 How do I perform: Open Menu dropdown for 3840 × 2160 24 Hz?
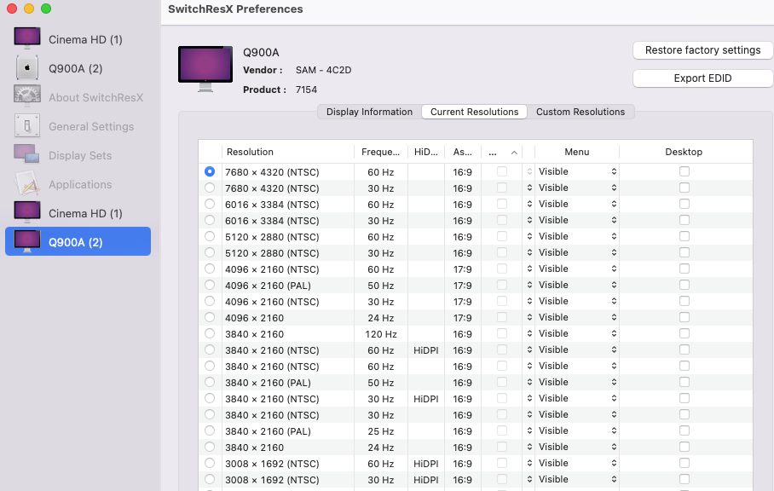pos(577,447)
